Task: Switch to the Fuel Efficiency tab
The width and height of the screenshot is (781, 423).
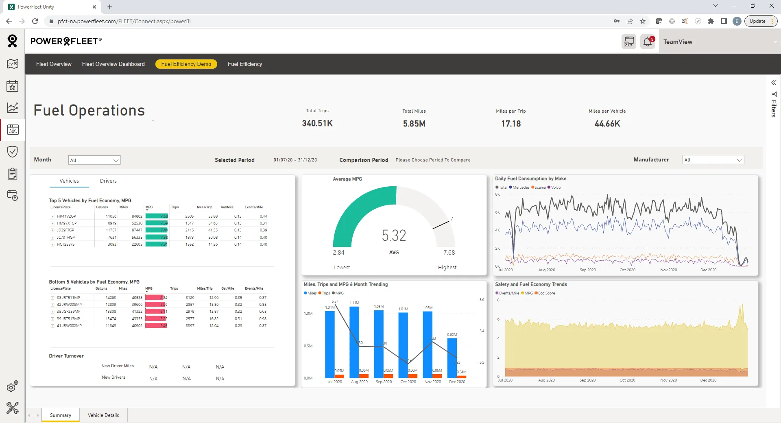Action: (245, 64)
